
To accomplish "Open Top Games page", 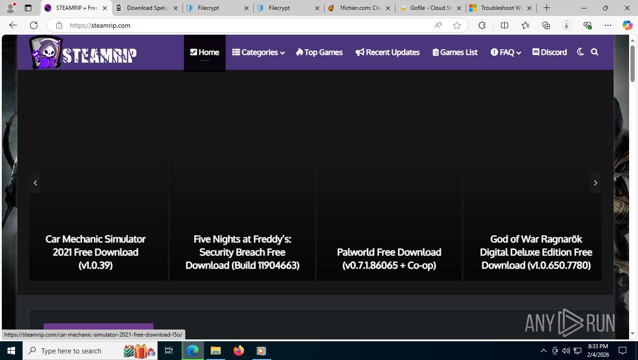I will click(319, 52).
